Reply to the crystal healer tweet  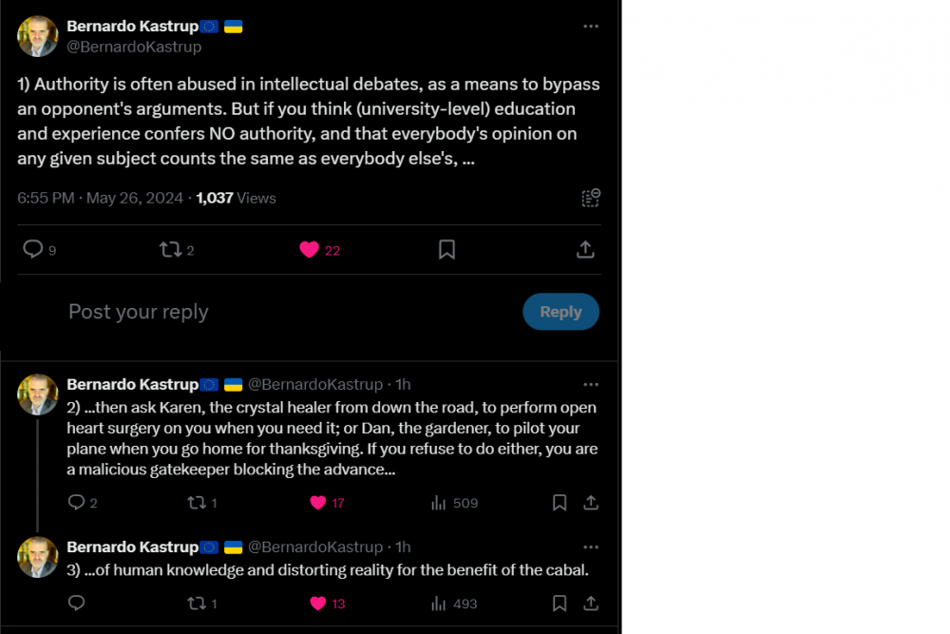(77, 503)
